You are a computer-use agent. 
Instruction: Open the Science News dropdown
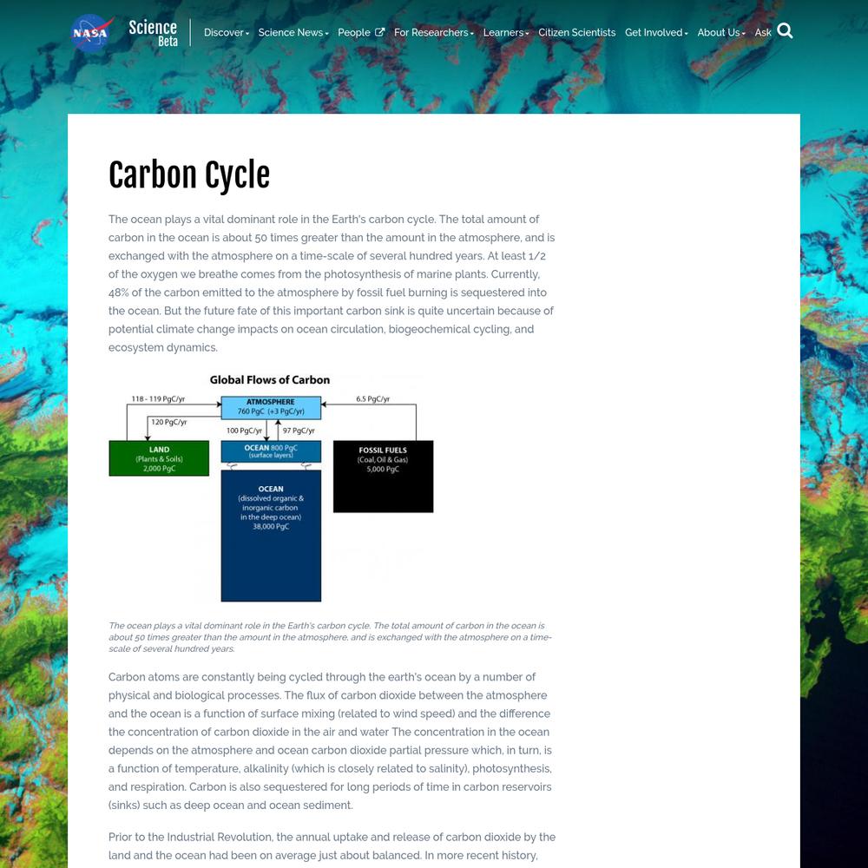pyautogui.click(x=293, y=33)
